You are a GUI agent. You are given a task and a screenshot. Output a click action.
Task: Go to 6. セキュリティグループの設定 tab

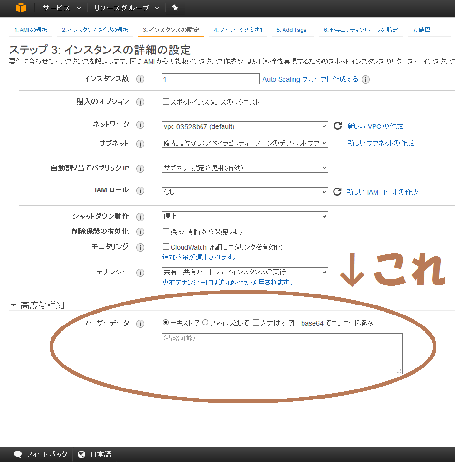(x=361, y=30)
